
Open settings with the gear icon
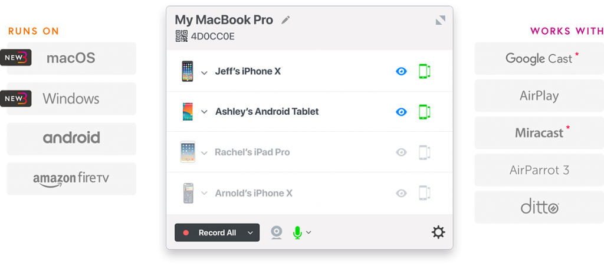[x=438, y=232]
